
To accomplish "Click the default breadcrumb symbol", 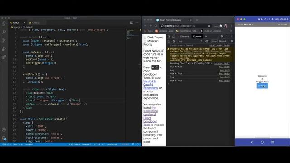I will click(x=28, y=27).
